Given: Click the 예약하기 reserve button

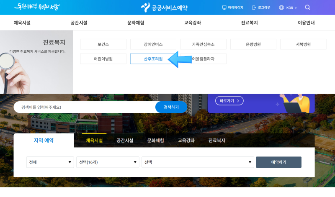Looking at the screenshot, I should click(x=278, y=162).
